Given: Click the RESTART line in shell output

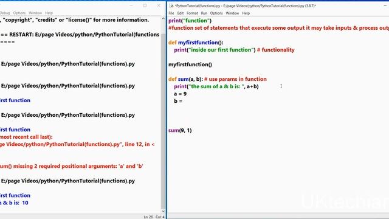Looking at the screenshot, I should (80, 35).
